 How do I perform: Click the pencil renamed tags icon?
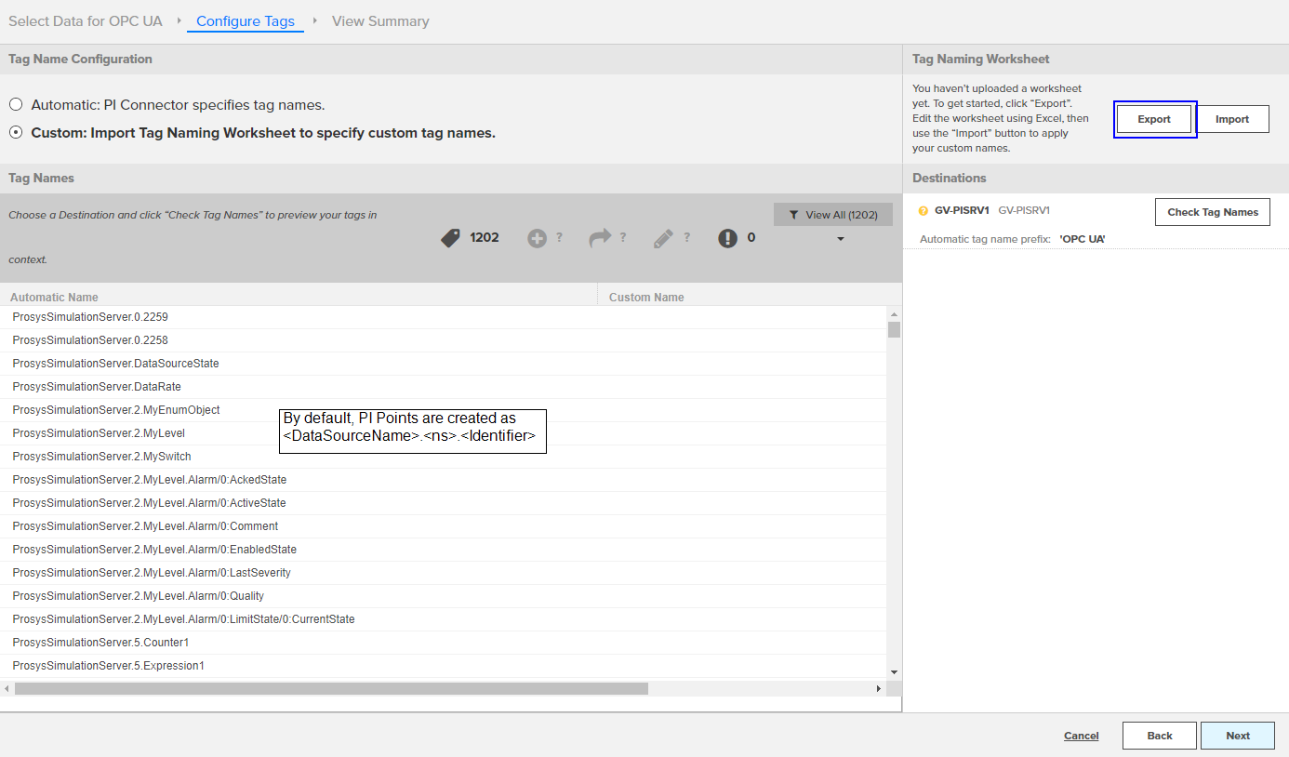point(663,238)
